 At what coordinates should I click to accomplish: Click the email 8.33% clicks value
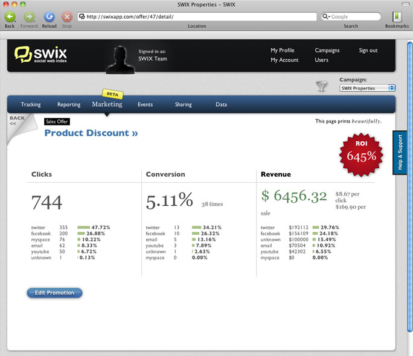pyautogui.click(x=89, y=246)
